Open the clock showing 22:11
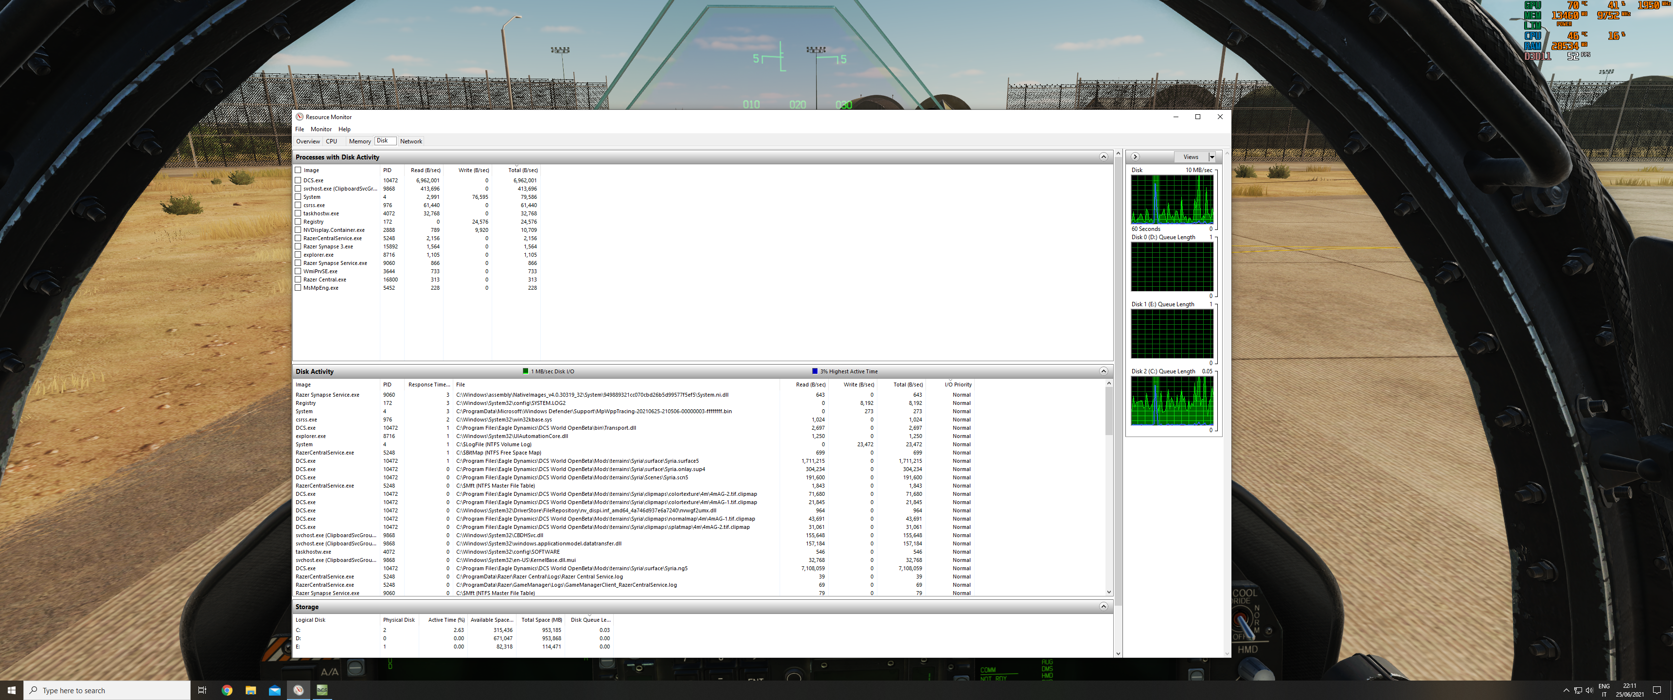Screen dimensions: 1673x700 (1630, 690)
